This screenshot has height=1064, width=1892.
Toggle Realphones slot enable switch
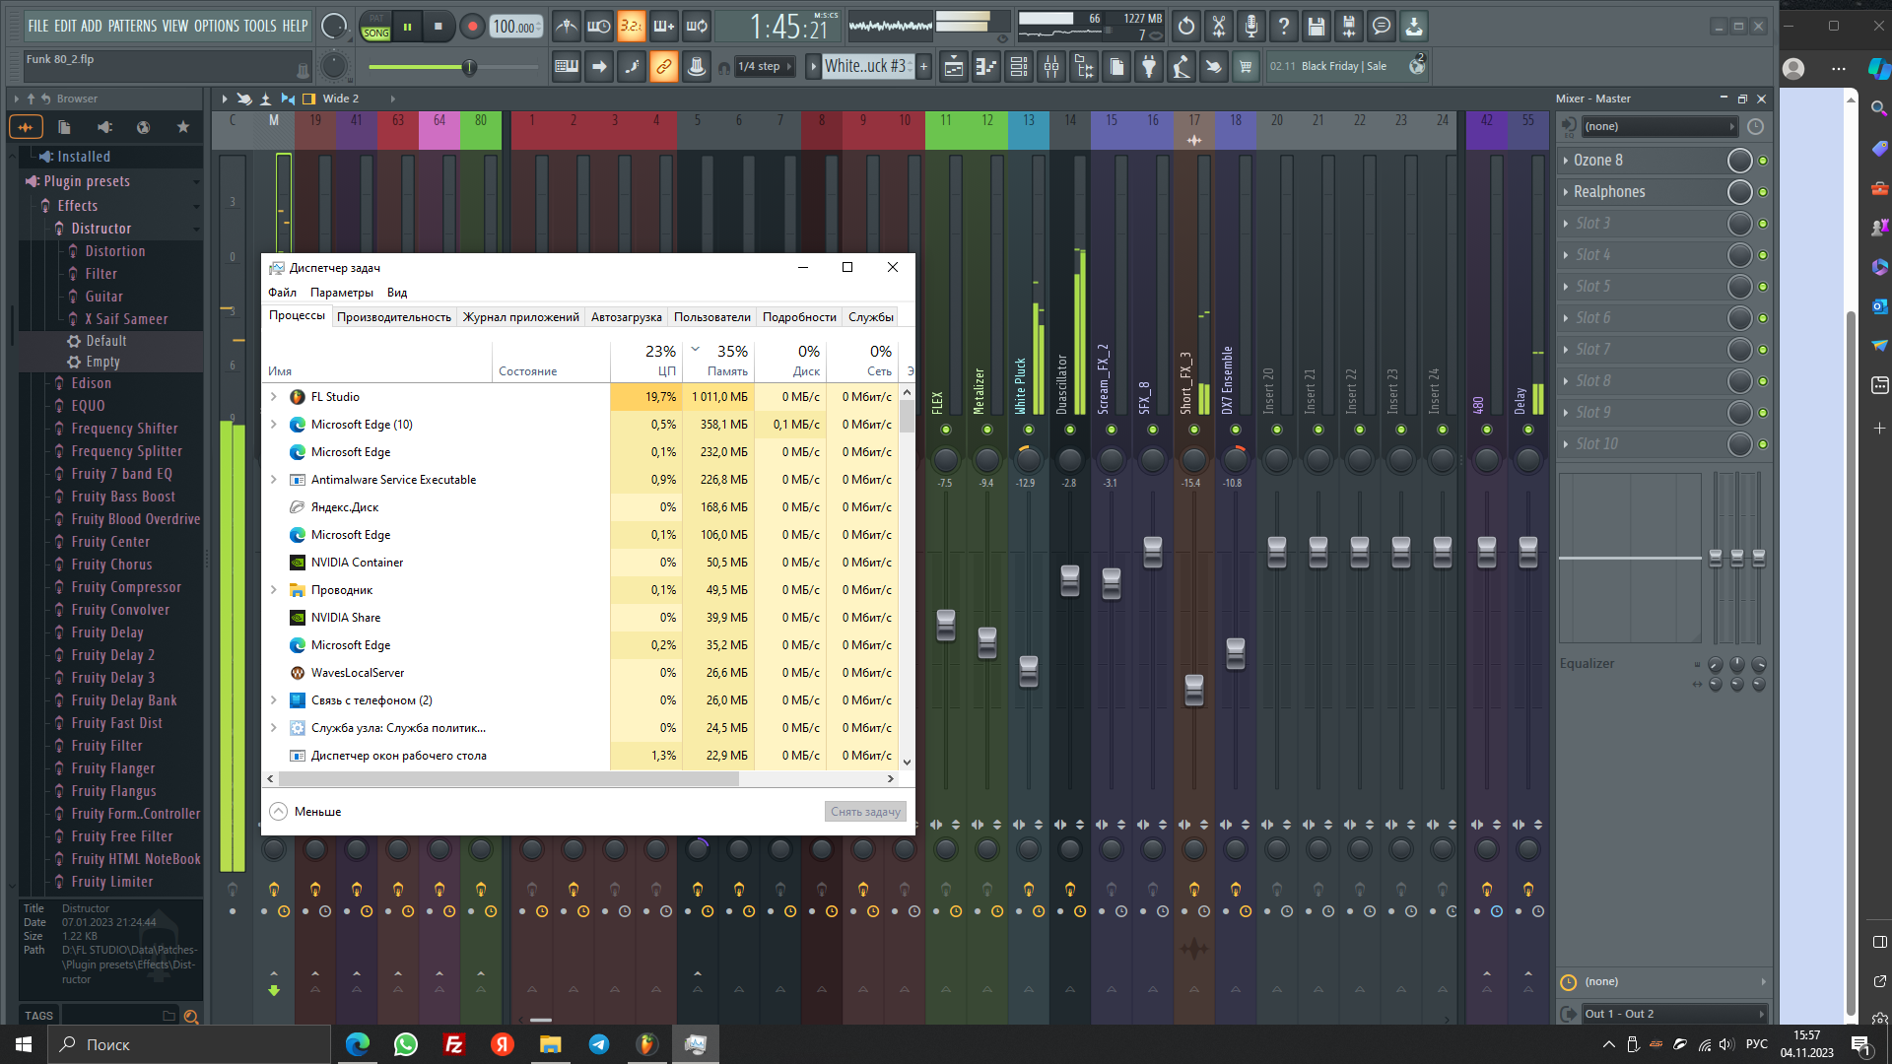1763,192
